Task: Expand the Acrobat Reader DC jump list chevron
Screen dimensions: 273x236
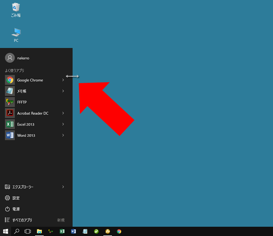Action: (63, 113)
